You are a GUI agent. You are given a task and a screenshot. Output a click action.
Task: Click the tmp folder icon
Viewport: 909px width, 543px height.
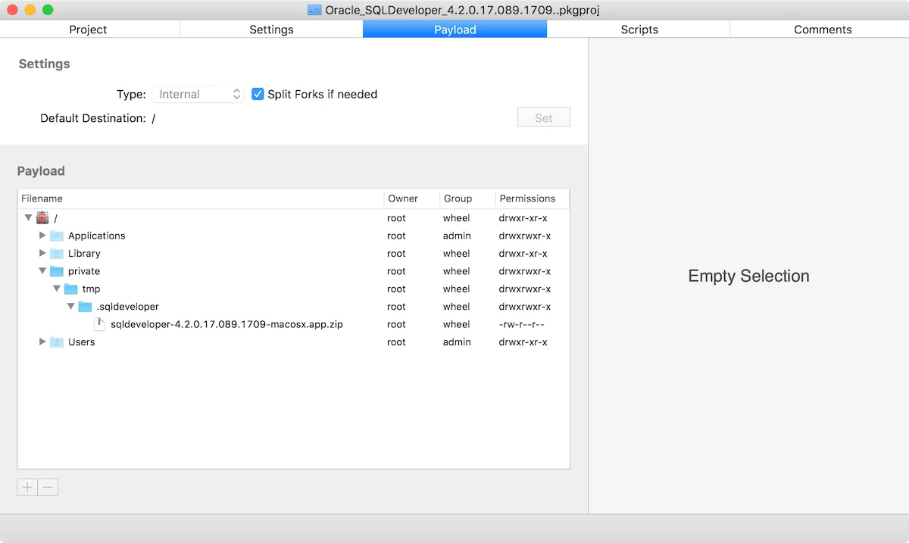click(x=71, y=289)
